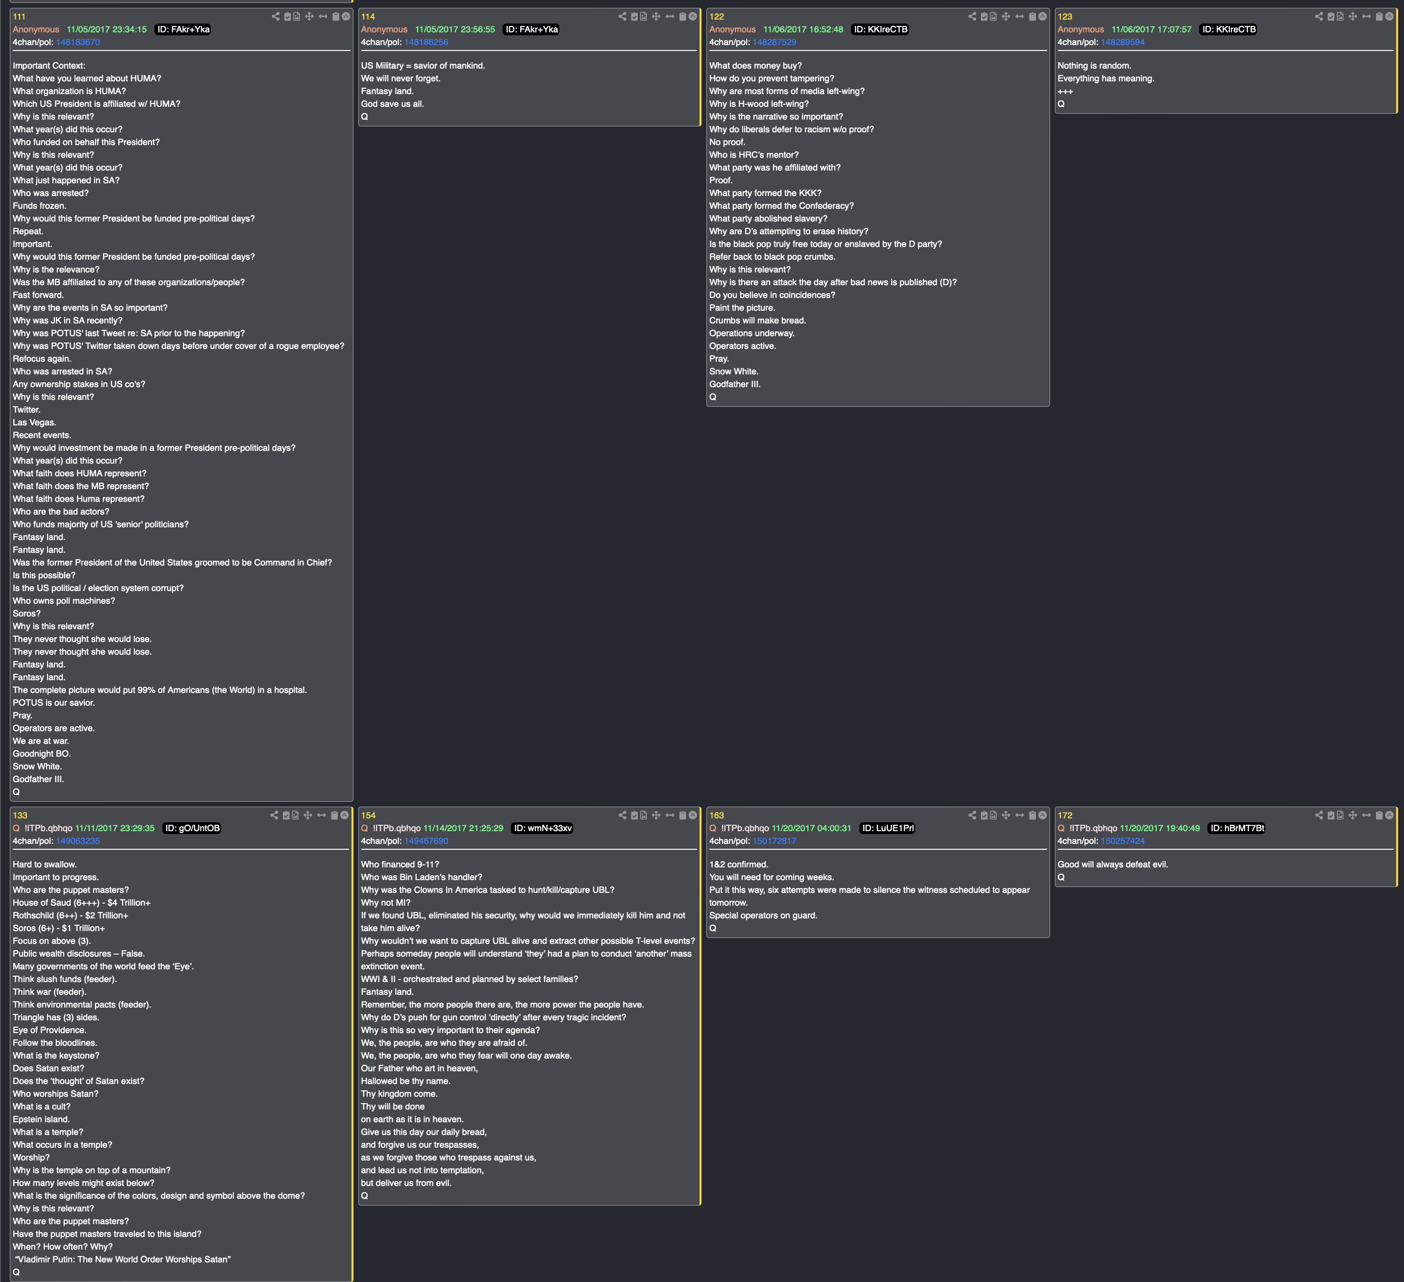Click ID badge gO/UntOB on post 133
The width and height of the screenshot is (1404, 1282).
[x=192, y=828]
